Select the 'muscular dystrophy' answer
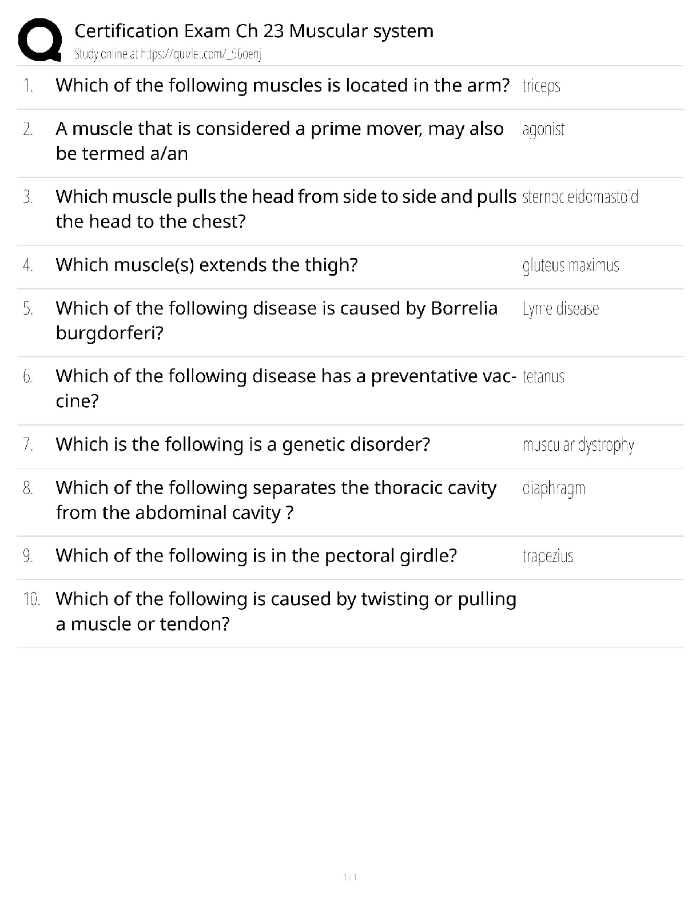Viewport: 700px width, 906px height. click(578, 445)
